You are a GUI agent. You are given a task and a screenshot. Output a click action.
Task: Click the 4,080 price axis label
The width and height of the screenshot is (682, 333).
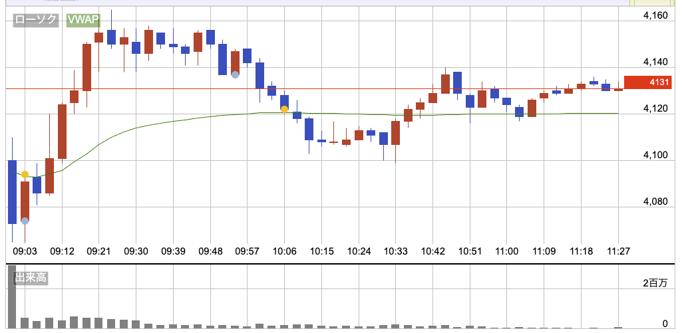point(655,201)
